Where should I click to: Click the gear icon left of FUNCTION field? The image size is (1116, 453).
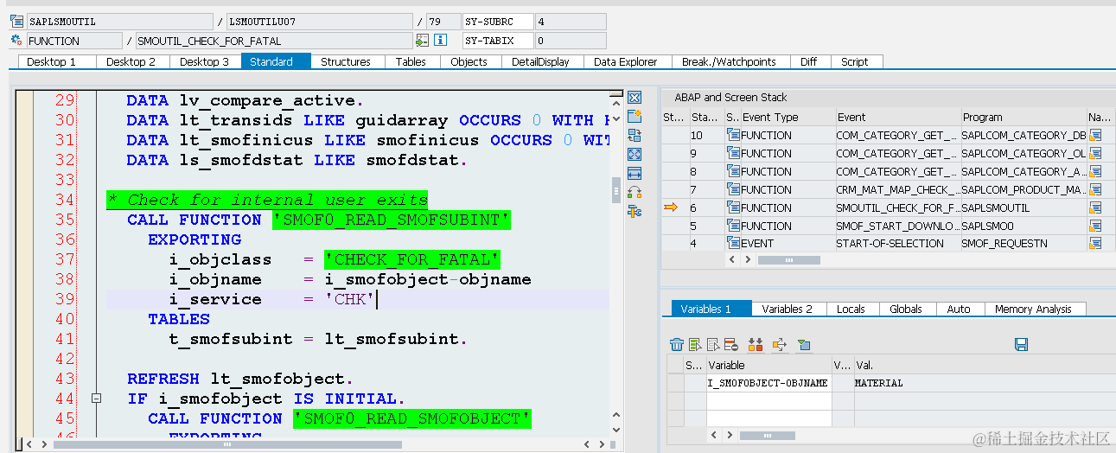pyautogui.click(x=16, y=40)
